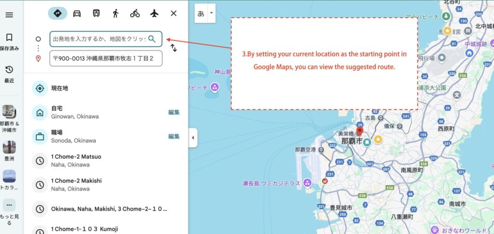This screenshot has height=234, width=494.
Task: Open the 最近 recents tab
Action: [9, 74]
